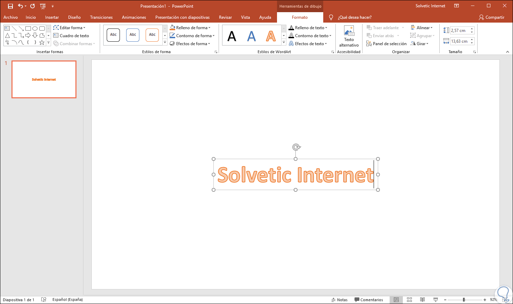Pick the line arrow shape

[x=21, y=28]
